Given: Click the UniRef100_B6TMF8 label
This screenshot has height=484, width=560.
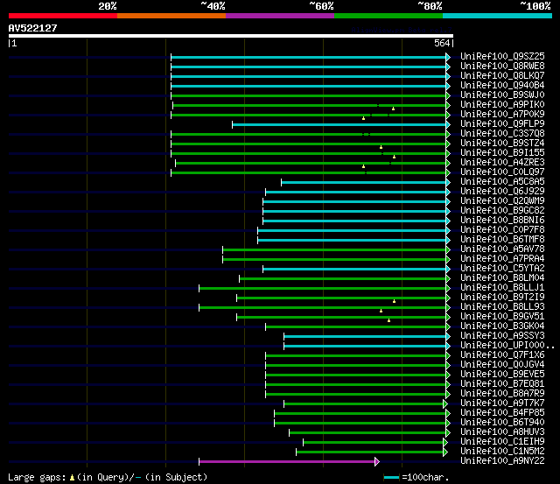Looking at the screenshot, I should click(x=502, y=239).
